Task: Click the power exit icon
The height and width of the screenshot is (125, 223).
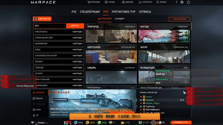Action: (189, 2)
